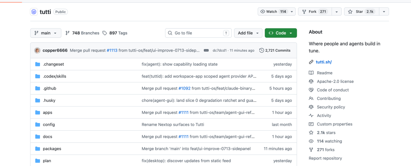
Task: Open the docs folder icon
Action: (x=37, y=136)
